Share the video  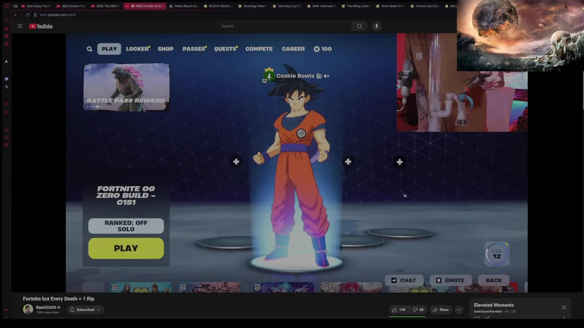441,310
